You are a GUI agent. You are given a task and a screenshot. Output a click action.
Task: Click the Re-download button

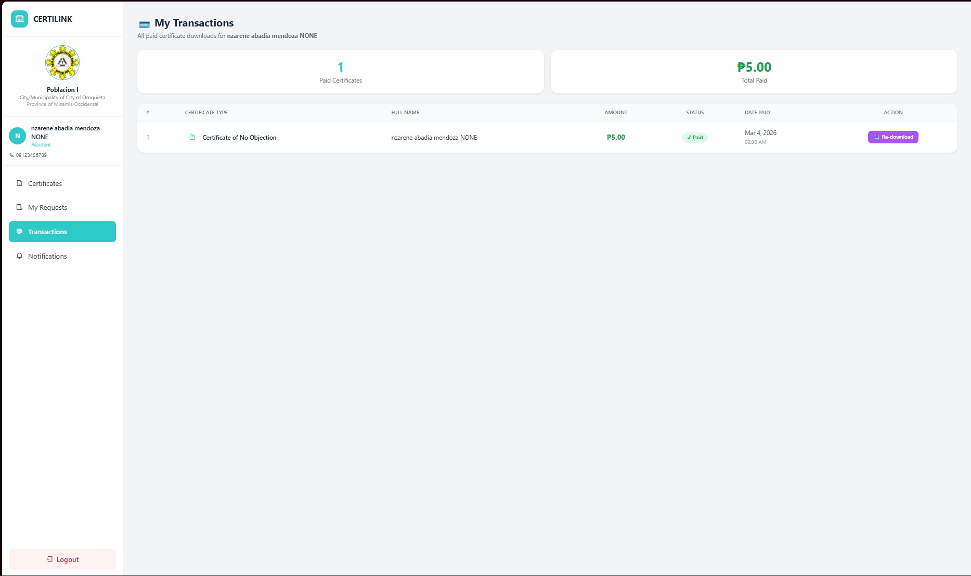(x=892, y=137)
